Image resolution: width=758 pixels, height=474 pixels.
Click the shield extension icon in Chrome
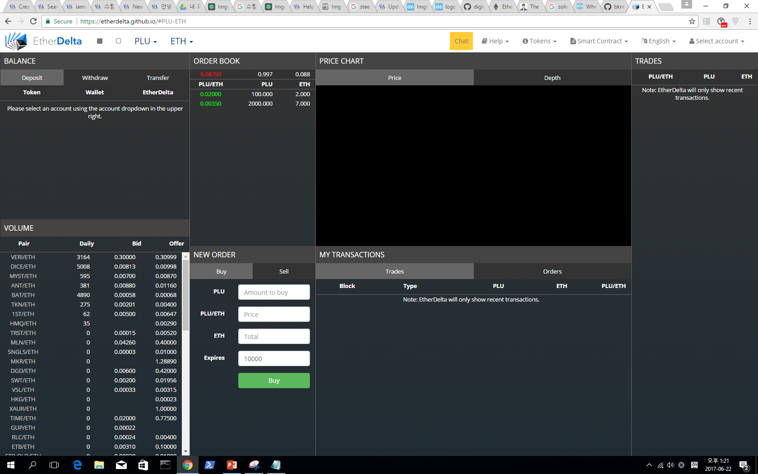tap(735, 21)
